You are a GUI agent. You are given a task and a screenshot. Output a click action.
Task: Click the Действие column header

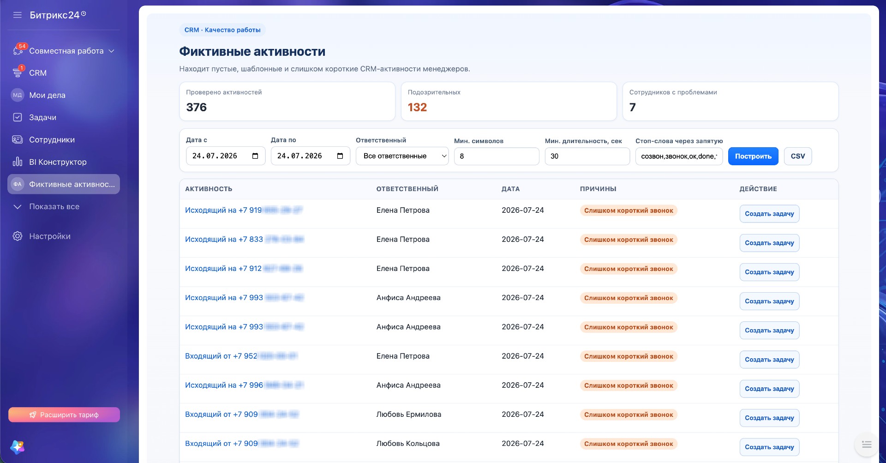[x=758, y=189]
